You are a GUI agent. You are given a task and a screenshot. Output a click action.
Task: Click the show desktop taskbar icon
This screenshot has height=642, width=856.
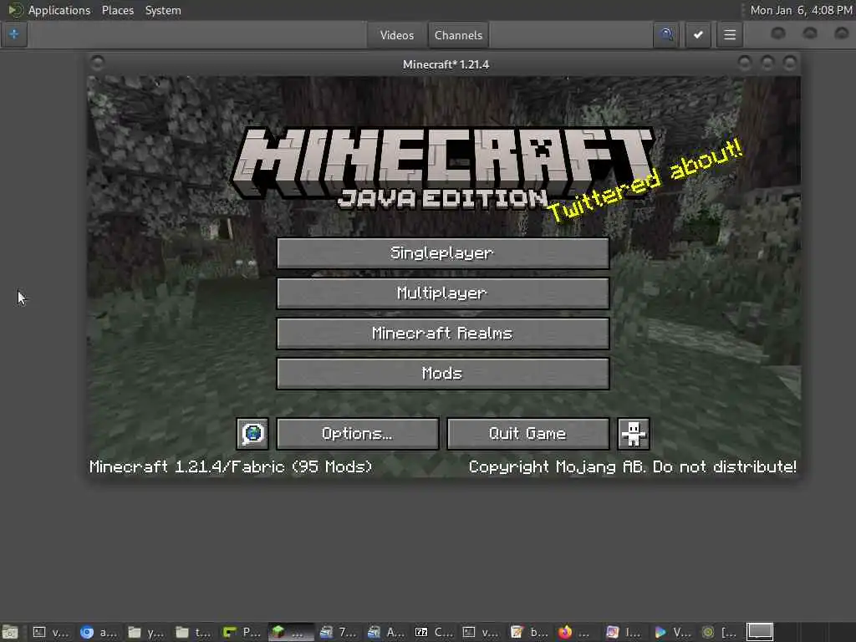pos(10,632)
